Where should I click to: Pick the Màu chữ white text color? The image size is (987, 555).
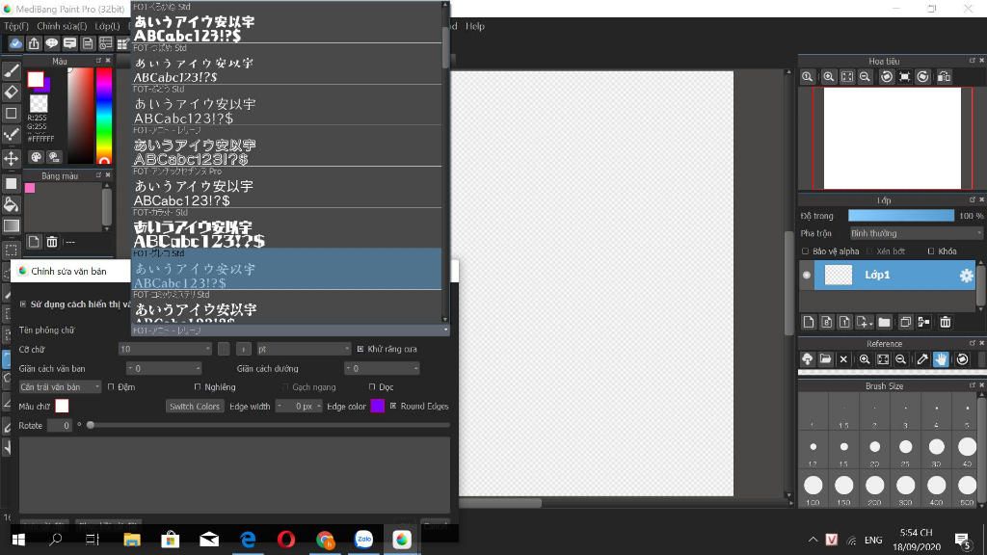coord(62,406)
